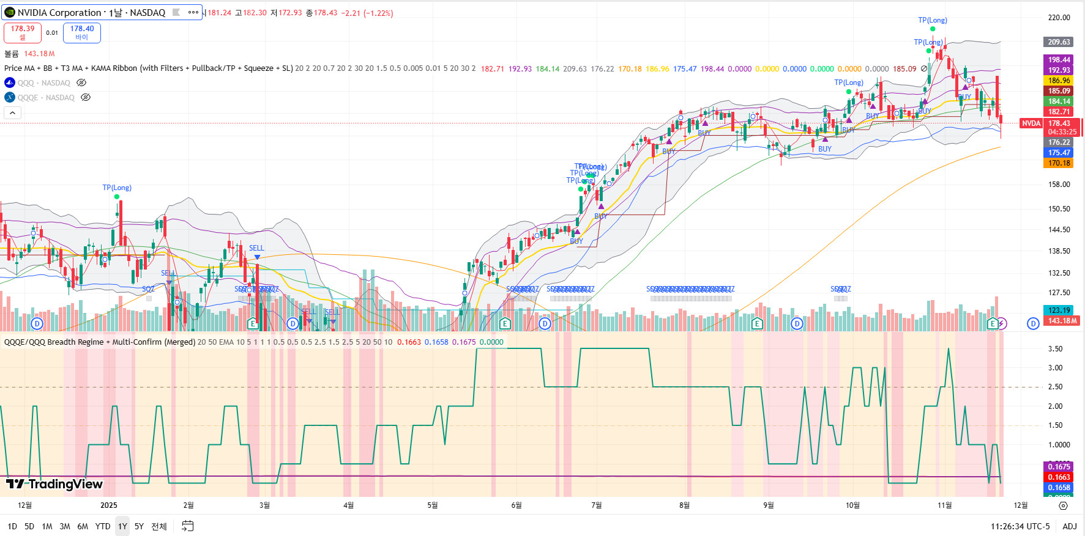The height and width of the screenshot is (536, 1085).
Task: Toggle visibility of QQQE · NASDAQ
Action: (86, 97)
